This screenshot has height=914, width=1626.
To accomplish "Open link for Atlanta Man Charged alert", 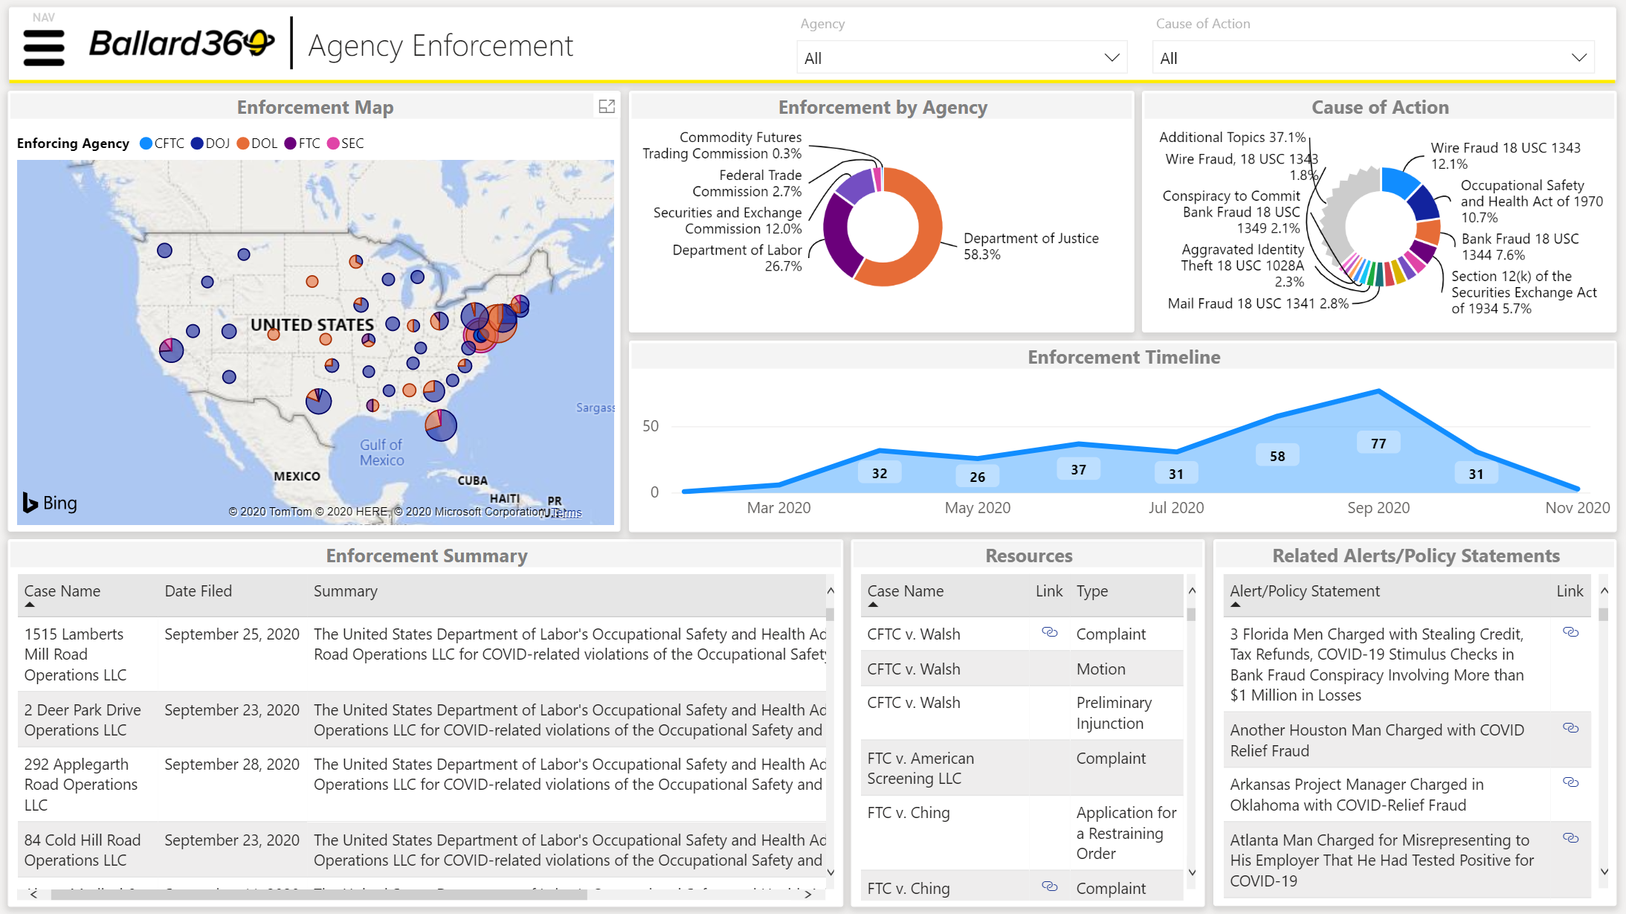I will point(1570,838).
